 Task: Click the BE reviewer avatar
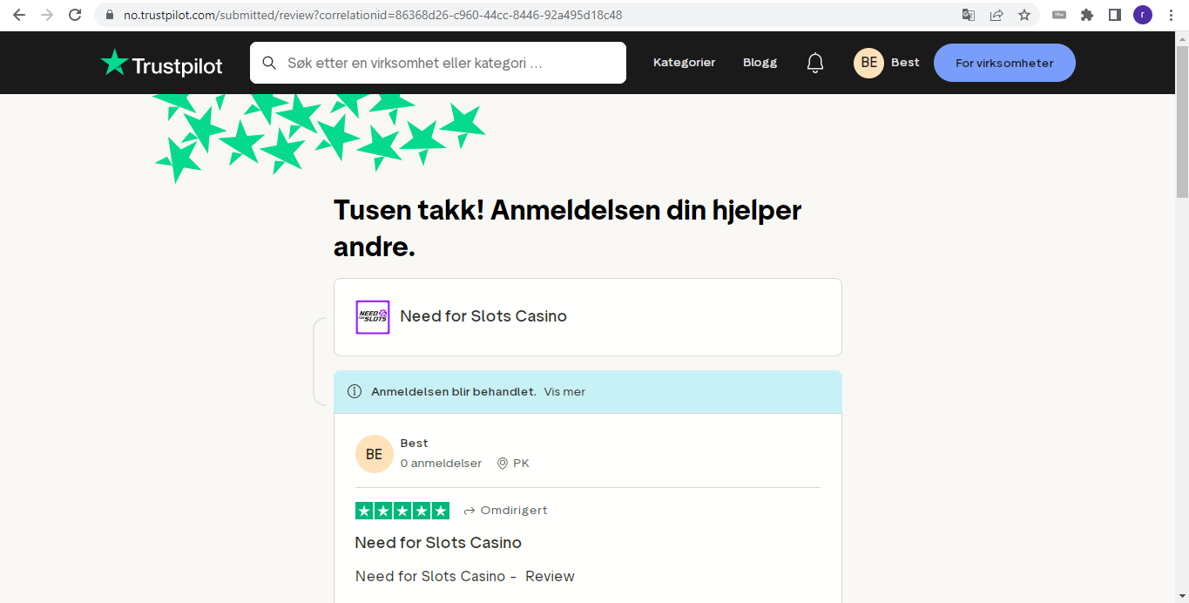[375, 454]
